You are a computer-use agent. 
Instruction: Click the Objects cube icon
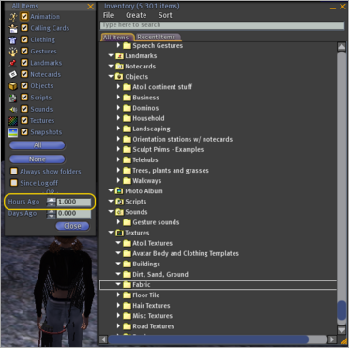13,86
